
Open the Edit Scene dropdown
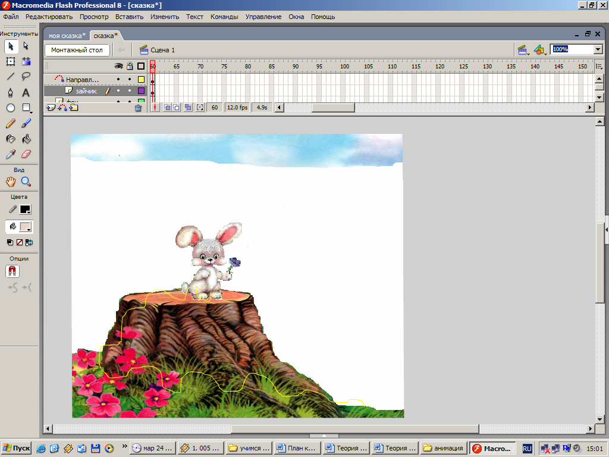[x=523, y=50]
